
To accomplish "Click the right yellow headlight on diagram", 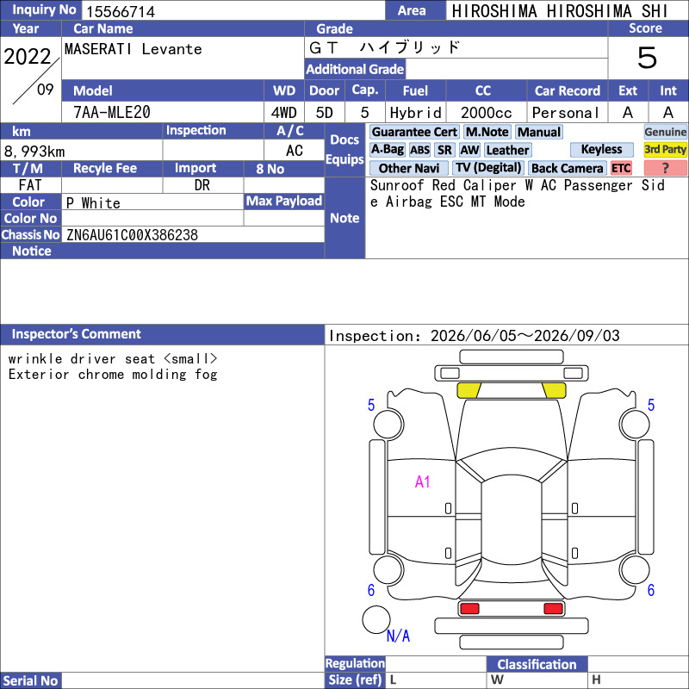I will [x=554, y=390].
